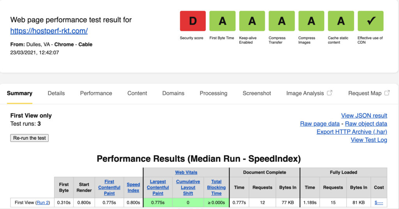Go to the Content tab
The width and height of the screenshot is (399, 209).
[x=137, y=93]
